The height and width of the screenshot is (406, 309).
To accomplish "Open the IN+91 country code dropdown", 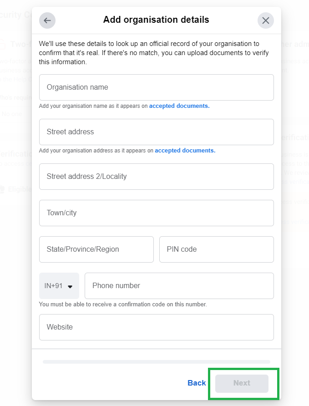I will click(59, 286).
